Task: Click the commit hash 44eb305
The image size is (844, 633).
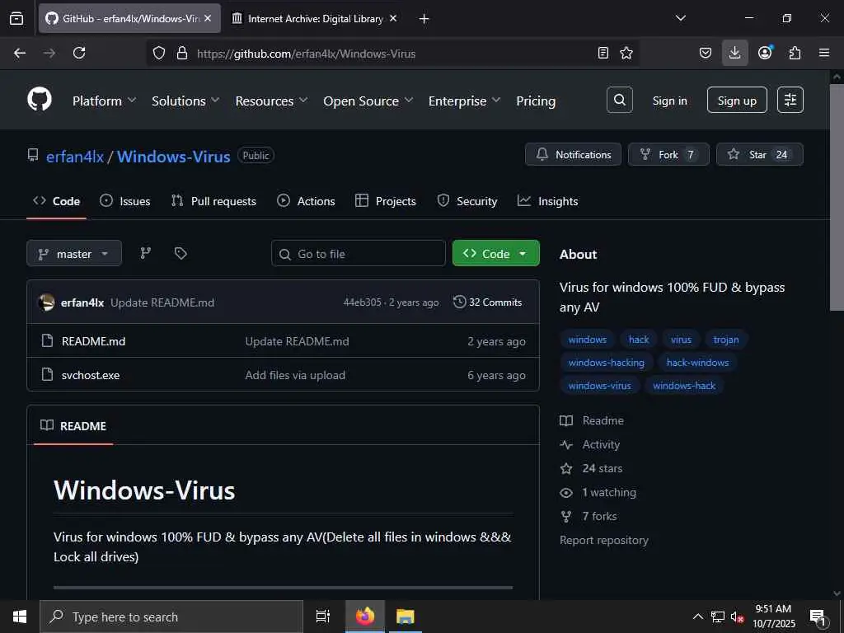Action: click(363, 302)
